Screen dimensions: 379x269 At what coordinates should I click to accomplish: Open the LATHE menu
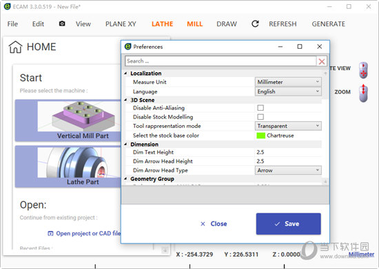[x=163, y=24]
